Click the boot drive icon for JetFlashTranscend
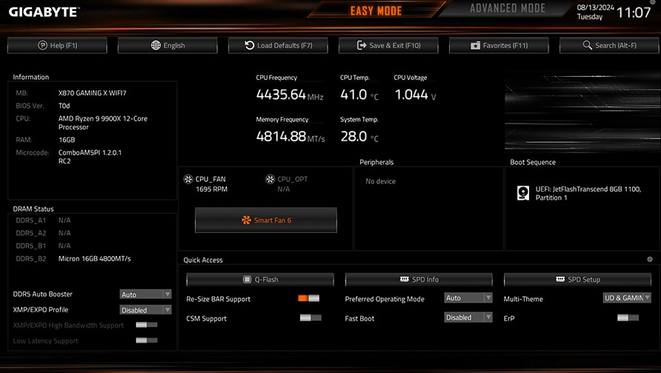Viewport: 661px width, 373px height. tap(522, 193)
